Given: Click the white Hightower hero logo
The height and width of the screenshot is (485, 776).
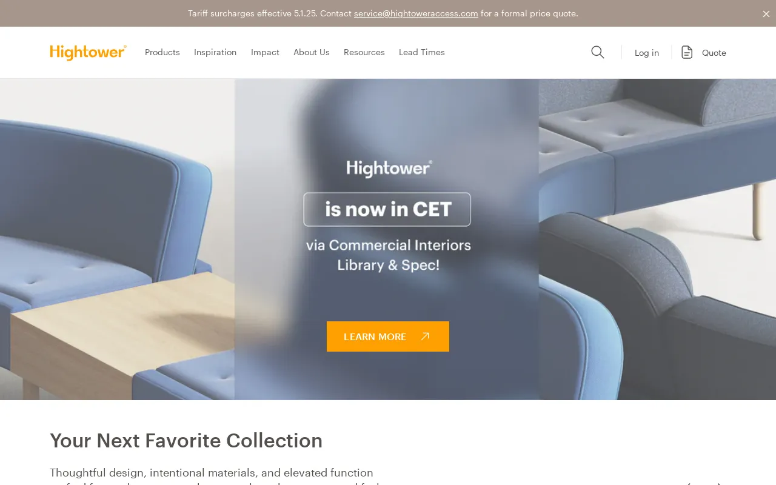Looking at the screenshot, I should [389, 168].
